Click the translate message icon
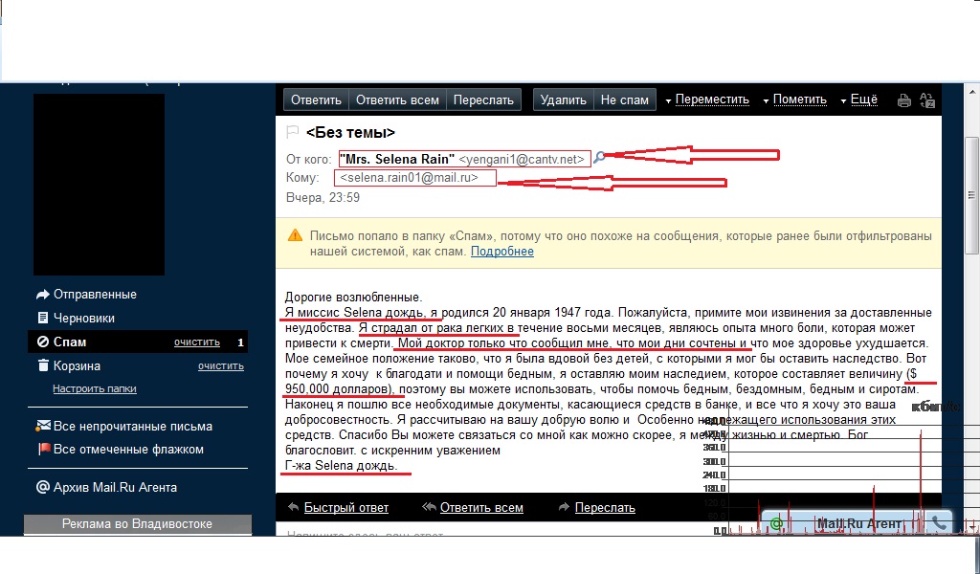The width and height of the screenshot is (980, 574). point(927,100)
